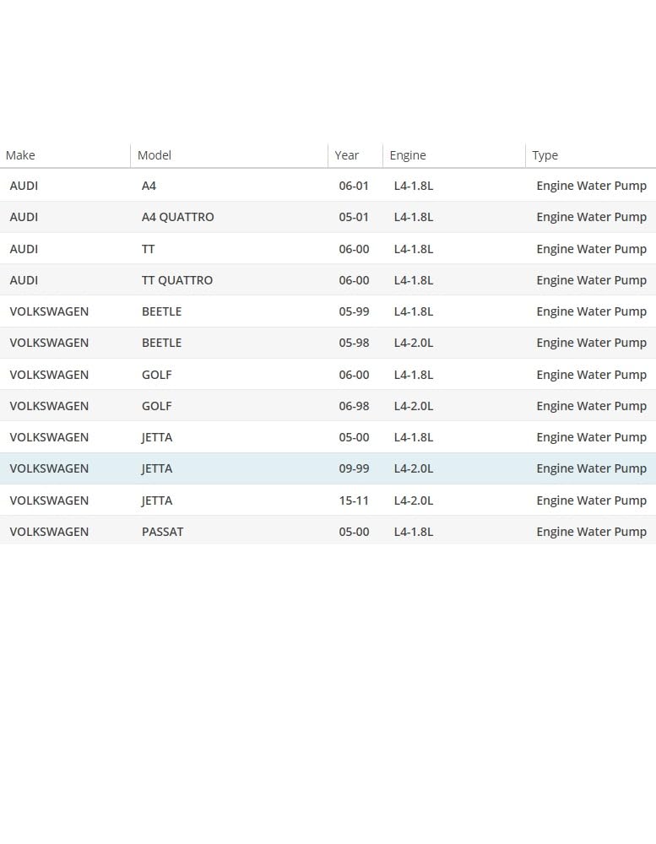Click AUDI make in the A4 row
This screenshot has width=656, height=844.
point(24,186)
